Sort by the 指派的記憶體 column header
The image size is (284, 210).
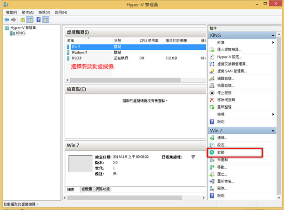point(176,41)
